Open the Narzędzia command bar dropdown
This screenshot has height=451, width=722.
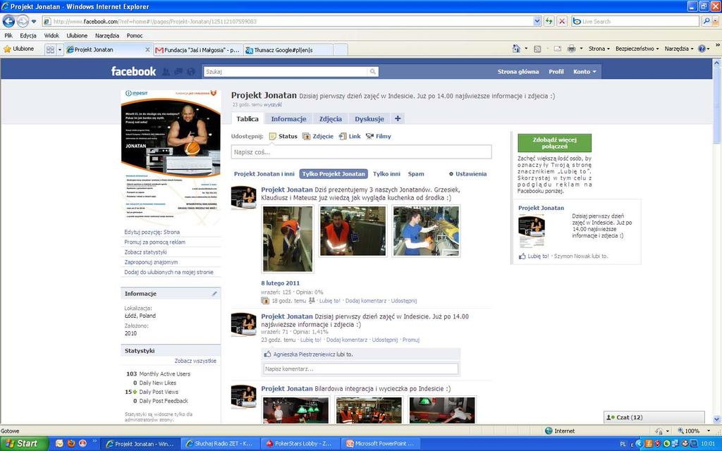[x=679, y=49]
